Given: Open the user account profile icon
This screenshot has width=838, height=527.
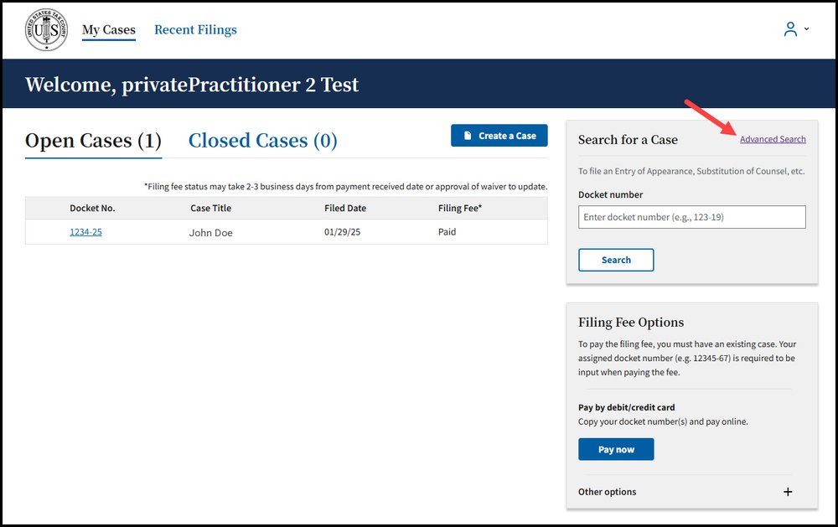Looking at the screenshot, I should click(x=789, y=29).
